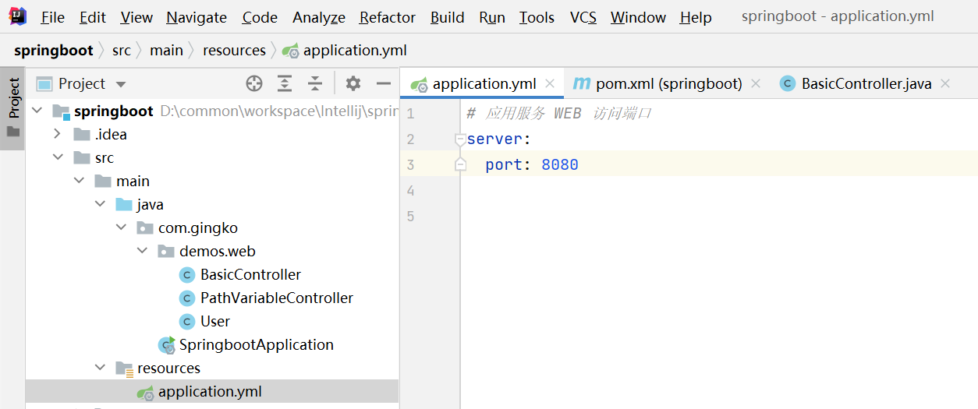Open the Help menu
978x409 pixels.
click(x=696, y=17)
